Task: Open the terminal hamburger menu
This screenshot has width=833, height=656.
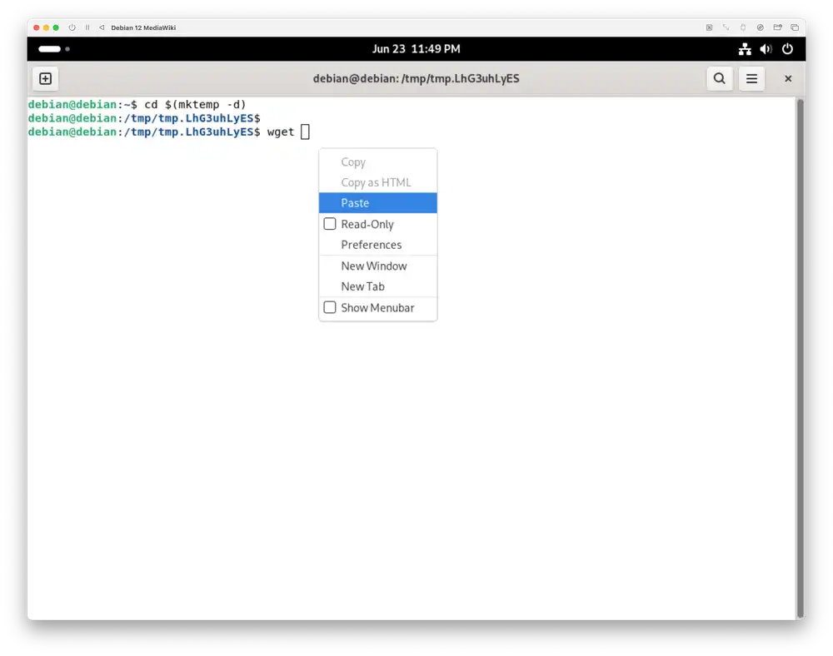Action: pyautogui.click(x=751, y=78)
